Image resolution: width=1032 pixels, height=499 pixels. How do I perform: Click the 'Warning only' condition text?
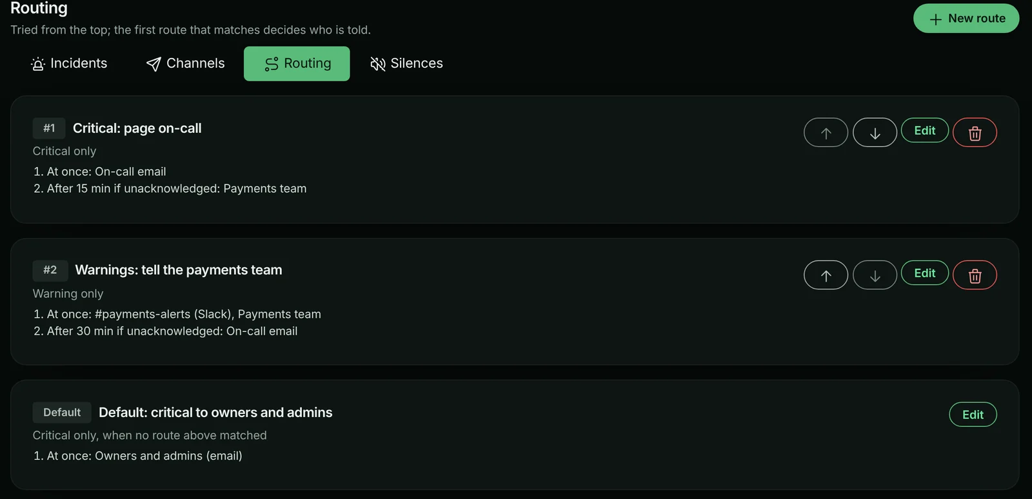pos(68,293)
